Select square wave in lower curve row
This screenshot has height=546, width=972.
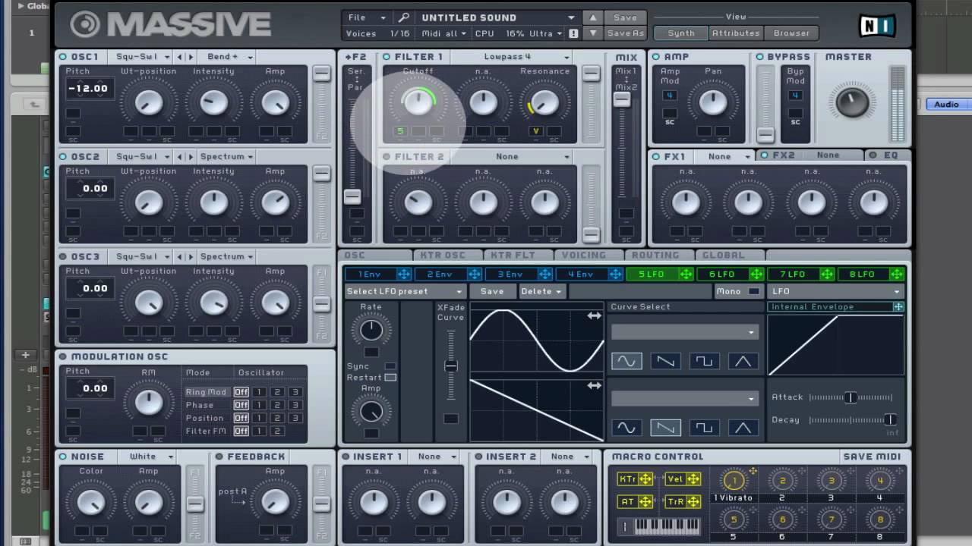coord(704,428)
